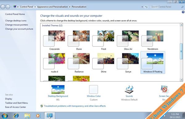
Task: Click the shield icon next to Troubleshoot link
Action: coord(42,106)
